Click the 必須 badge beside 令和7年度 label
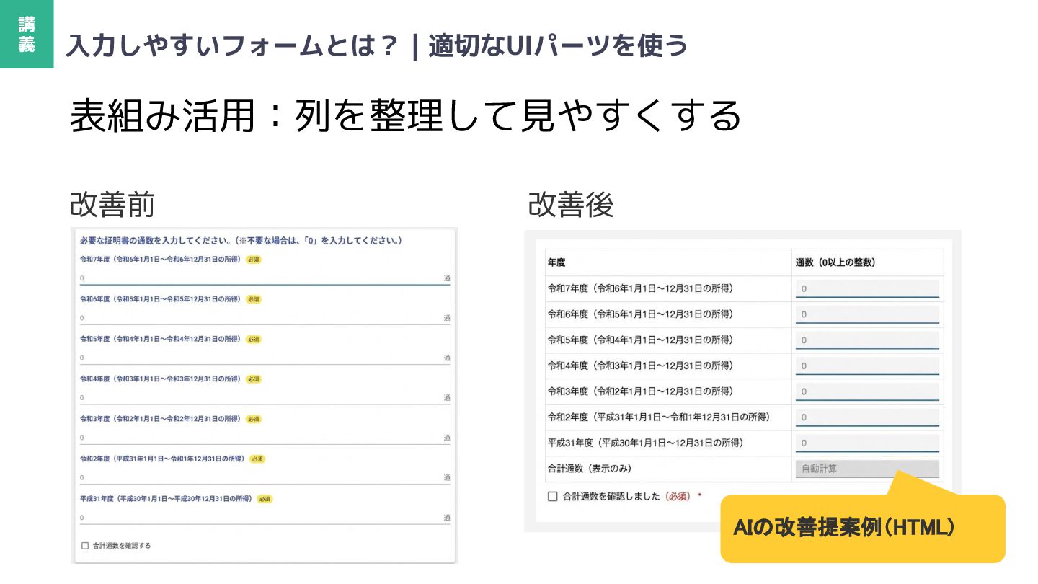 [253, 259]
